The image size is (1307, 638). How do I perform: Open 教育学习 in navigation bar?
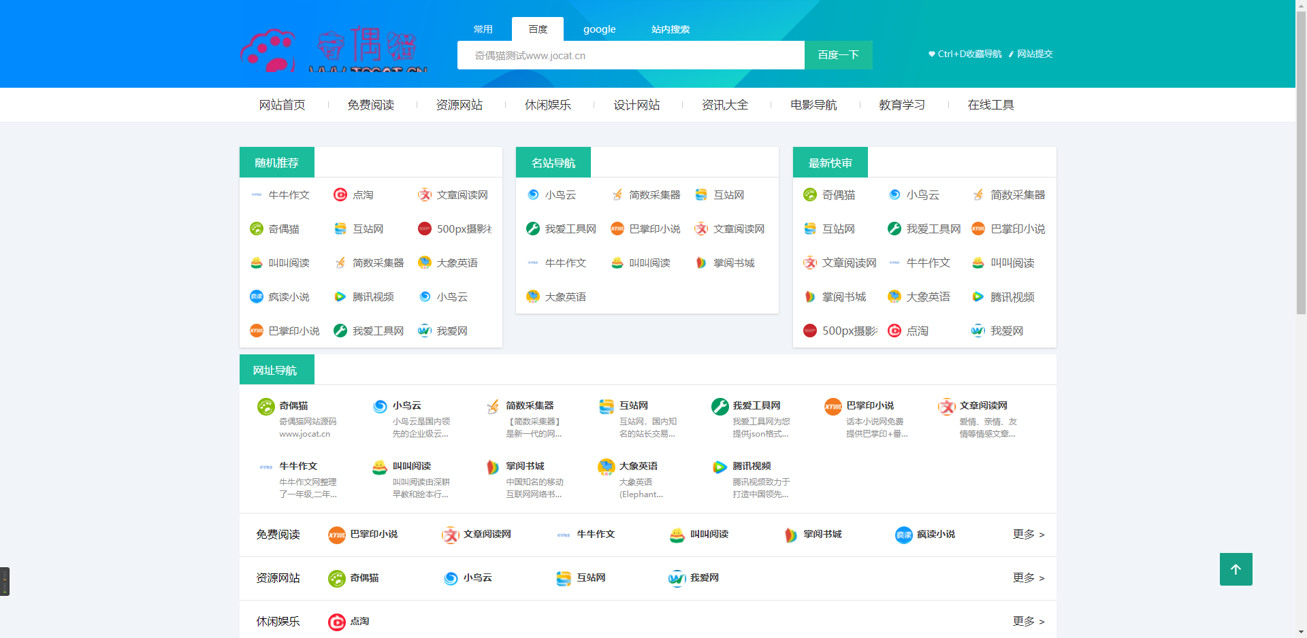902,105
